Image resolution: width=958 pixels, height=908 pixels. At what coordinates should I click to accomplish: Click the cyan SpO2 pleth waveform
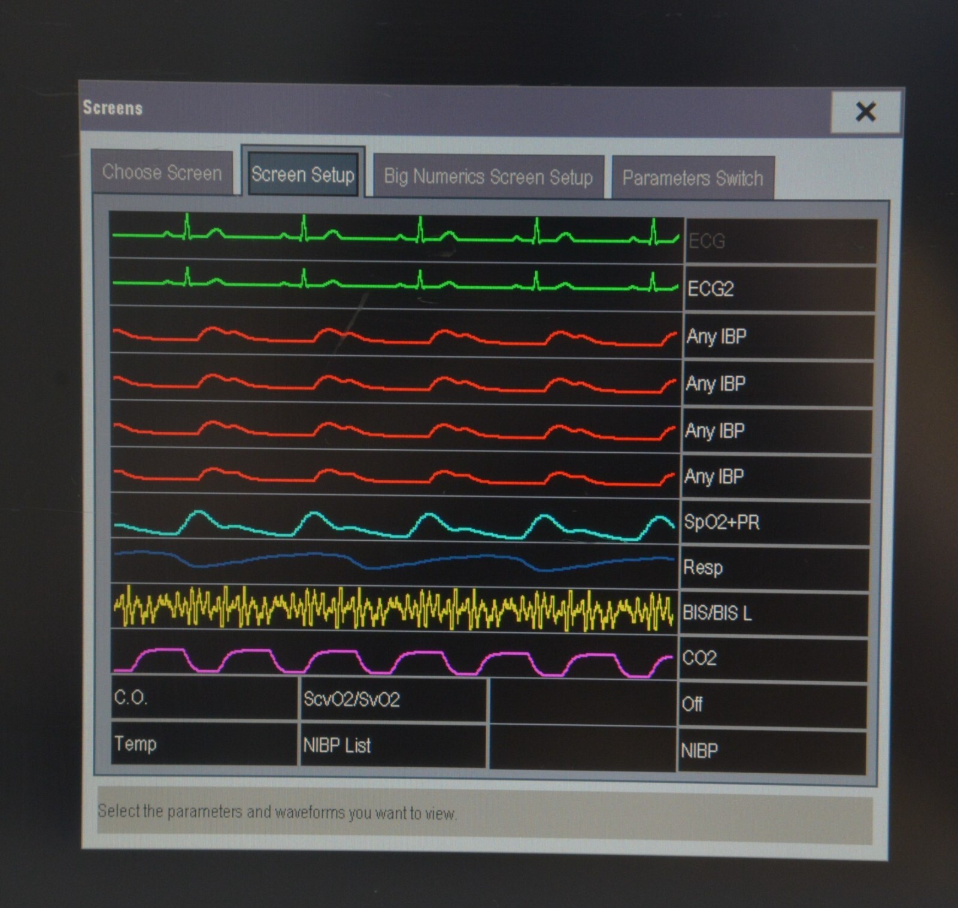pyautogui.click(x=395, y=520)
